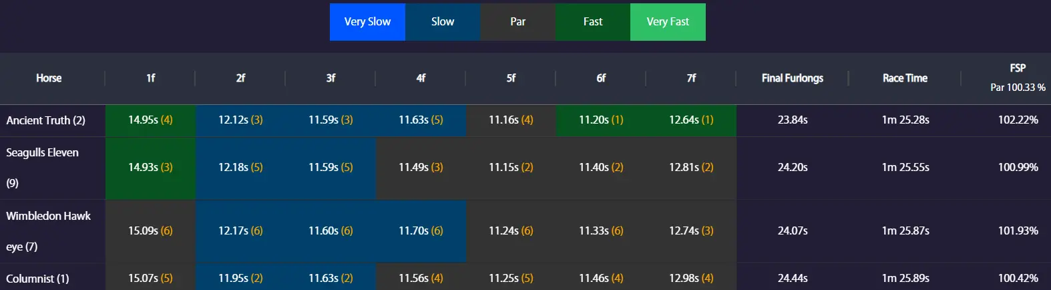Click Ancient Truth's FSP value 102.22%
The width and height of the screenshot is (1051, 290).
(1018, 120)
